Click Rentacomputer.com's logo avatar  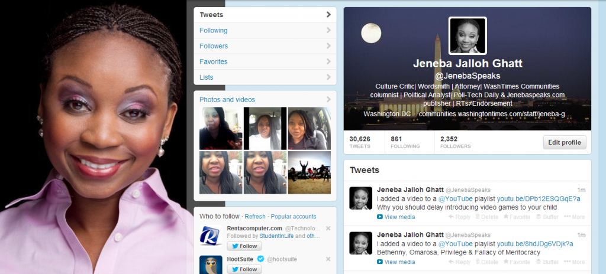tap(211, 236)
